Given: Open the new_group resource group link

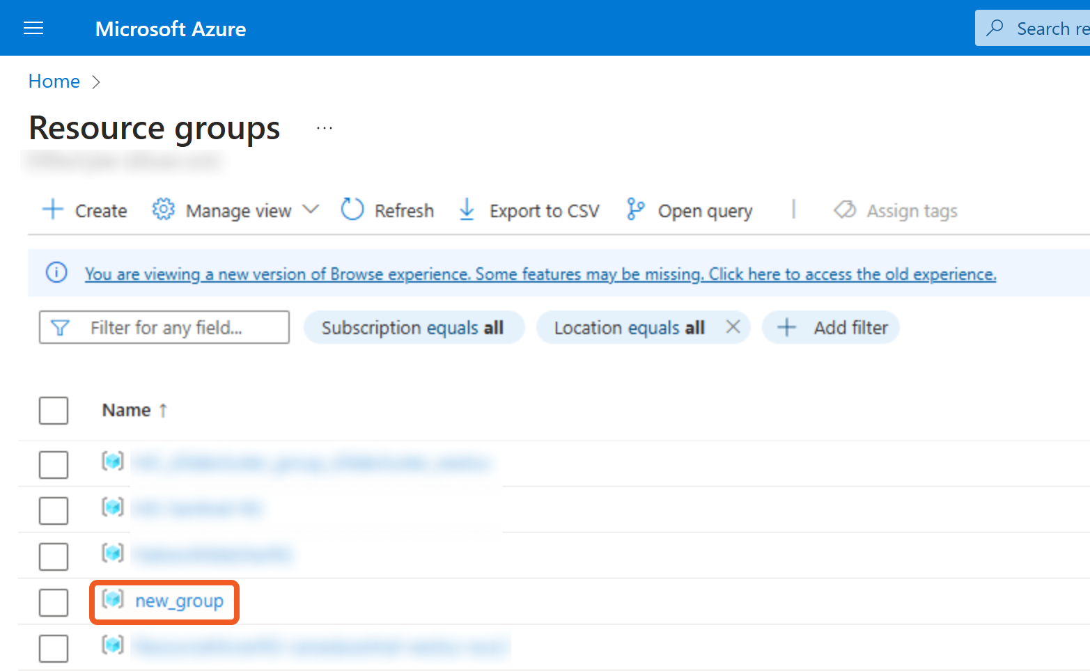Looking at the screenshot, I should (179, 601).
